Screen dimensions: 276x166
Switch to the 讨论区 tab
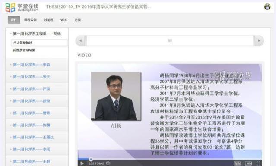tap(48, 20)
